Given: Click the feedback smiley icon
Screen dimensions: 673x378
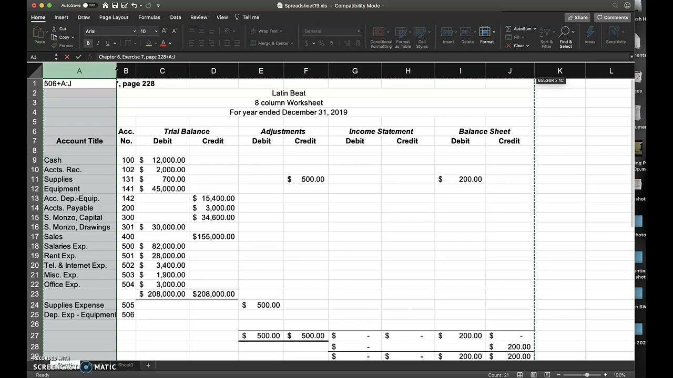Looking at the screenshot, I should click(627, 5).
